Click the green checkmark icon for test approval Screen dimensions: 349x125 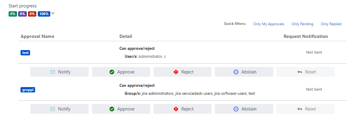(112, 72)
